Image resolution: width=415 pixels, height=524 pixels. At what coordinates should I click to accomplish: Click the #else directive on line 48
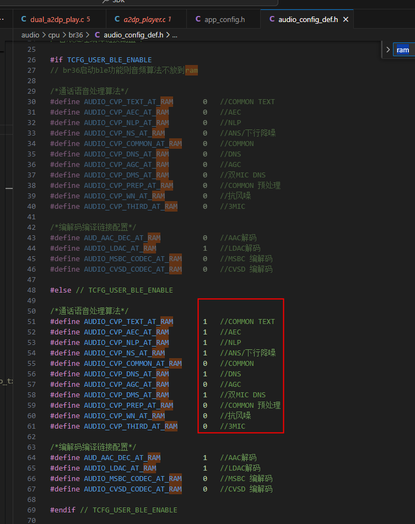click(x=61, y=290)
